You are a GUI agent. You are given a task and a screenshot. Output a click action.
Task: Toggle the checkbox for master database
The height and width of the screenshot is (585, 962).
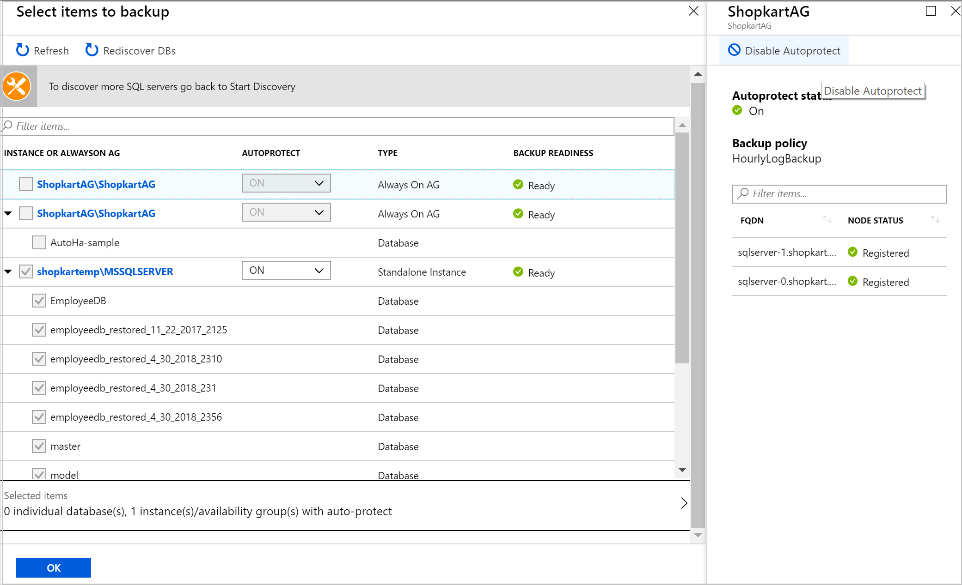pos(39,446)
